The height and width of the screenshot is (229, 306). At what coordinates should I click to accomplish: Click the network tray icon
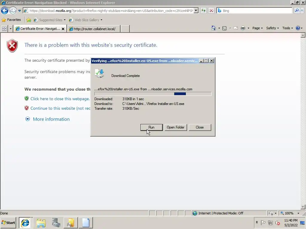[x=270, y=222]
